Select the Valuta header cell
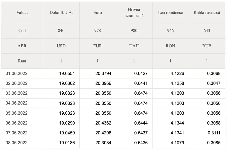 22,13
